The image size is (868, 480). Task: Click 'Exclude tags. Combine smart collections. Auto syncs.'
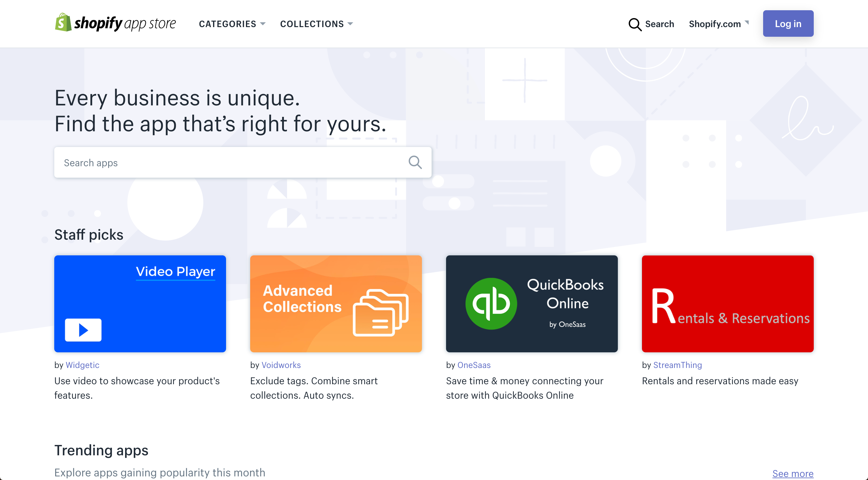tap(314, 388)
